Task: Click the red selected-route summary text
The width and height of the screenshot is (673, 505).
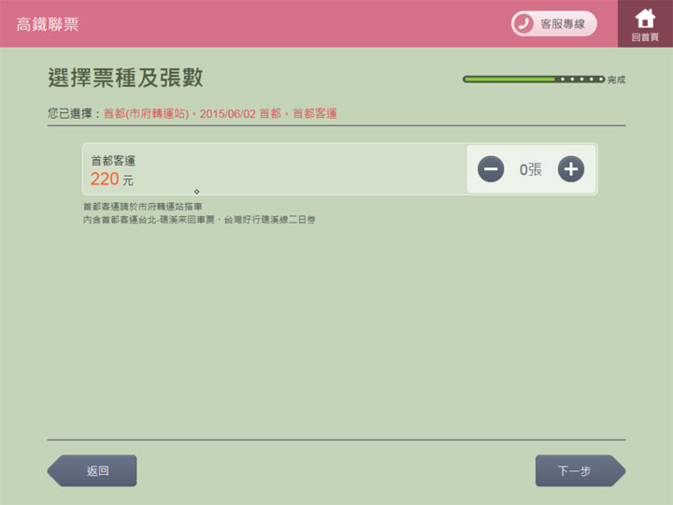Action: (x=220, y=114)
